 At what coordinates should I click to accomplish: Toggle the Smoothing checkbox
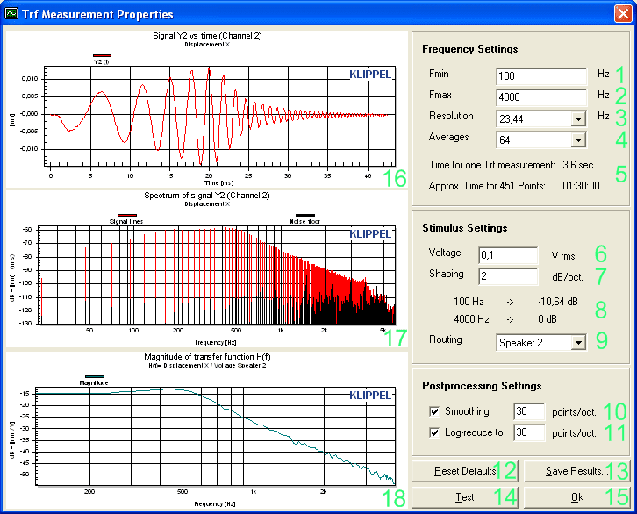434,411
